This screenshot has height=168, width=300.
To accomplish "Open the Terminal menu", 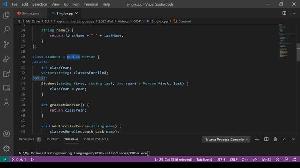I will (x=91, y=4).
